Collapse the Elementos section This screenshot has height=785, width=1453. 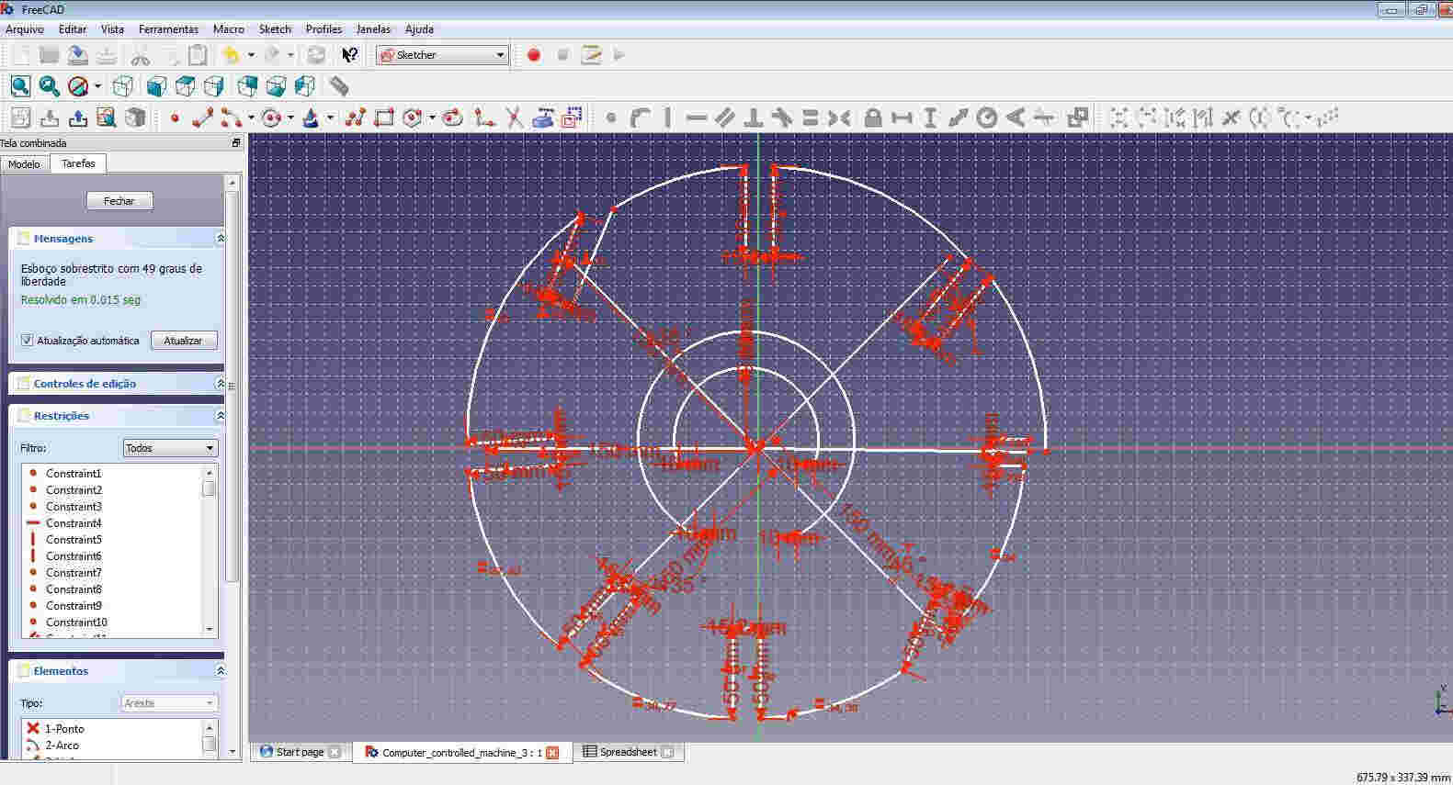coord(220,671)
